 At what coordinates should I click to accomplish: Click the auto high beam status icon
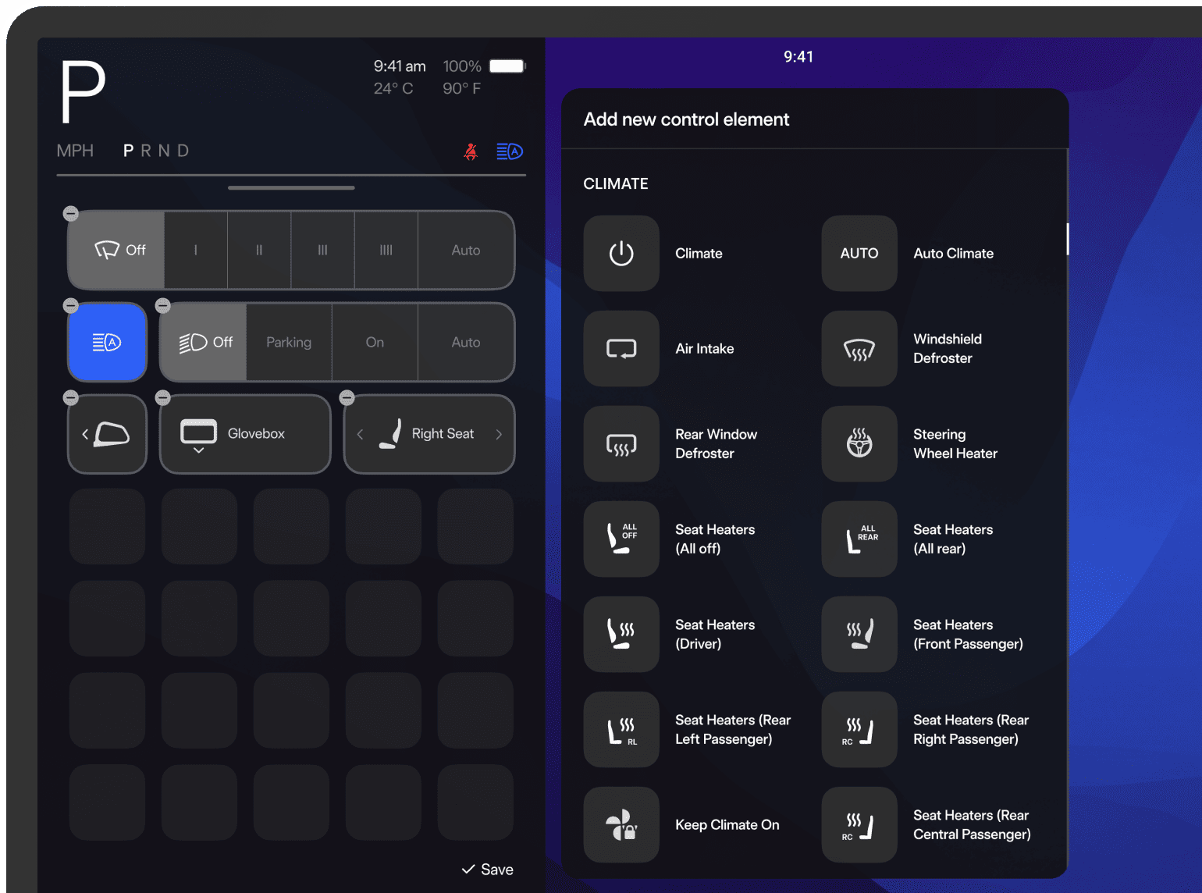click(x=510, y=151)
